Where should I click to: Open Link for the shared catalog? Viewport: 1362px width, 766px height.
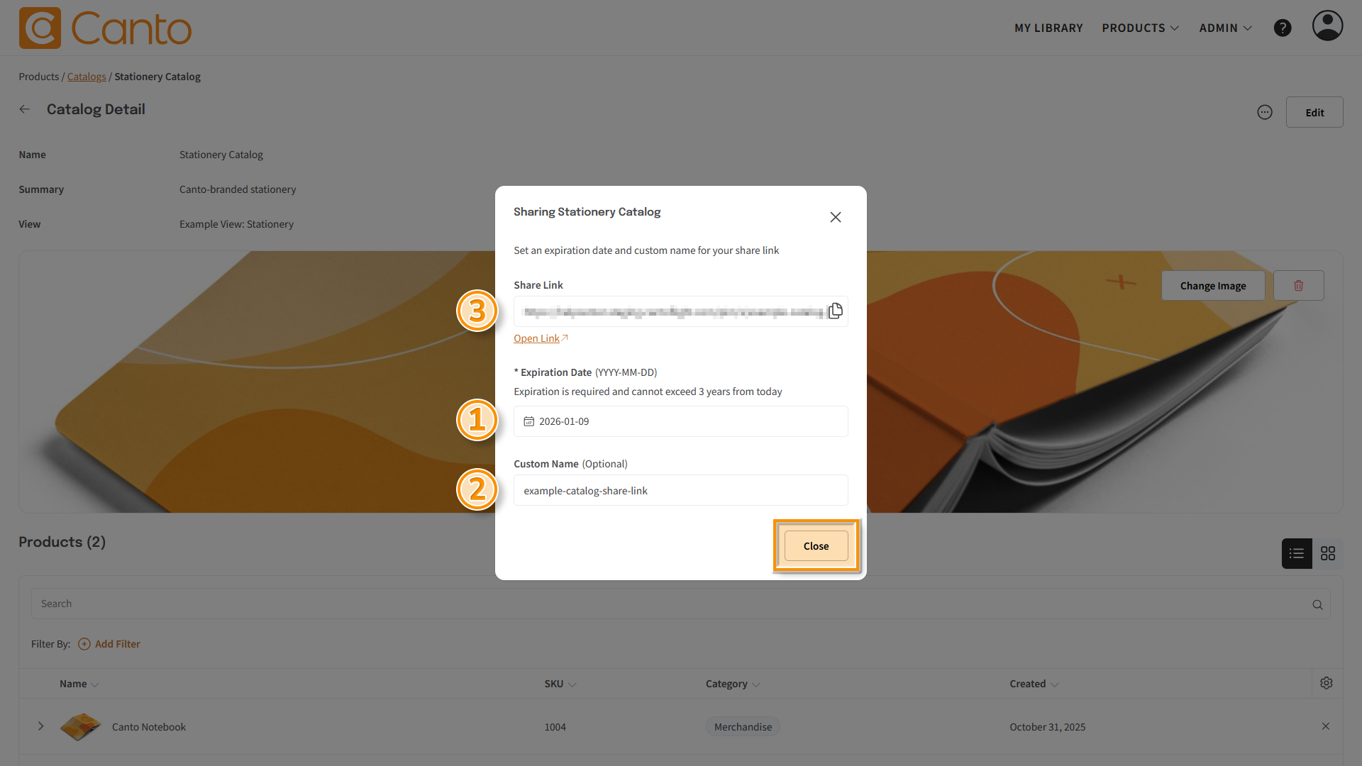tap(541, 338)
